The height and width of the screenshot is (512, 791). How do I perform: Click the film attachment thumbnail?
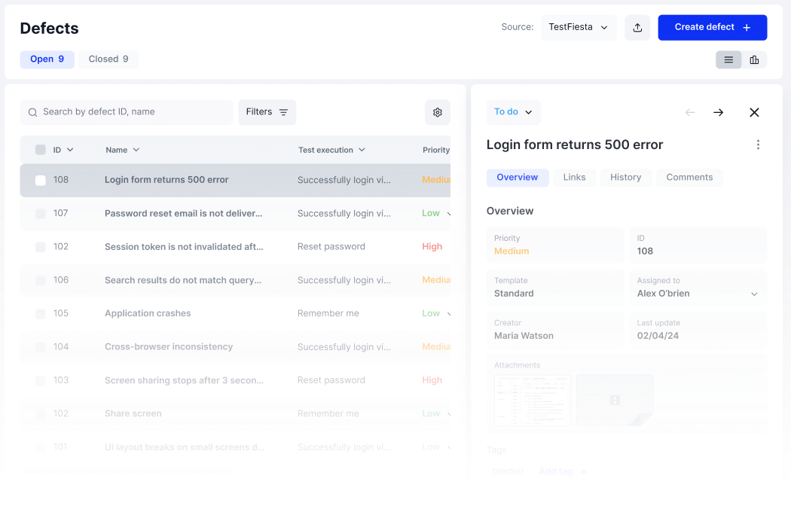click(x=615, y=401)
